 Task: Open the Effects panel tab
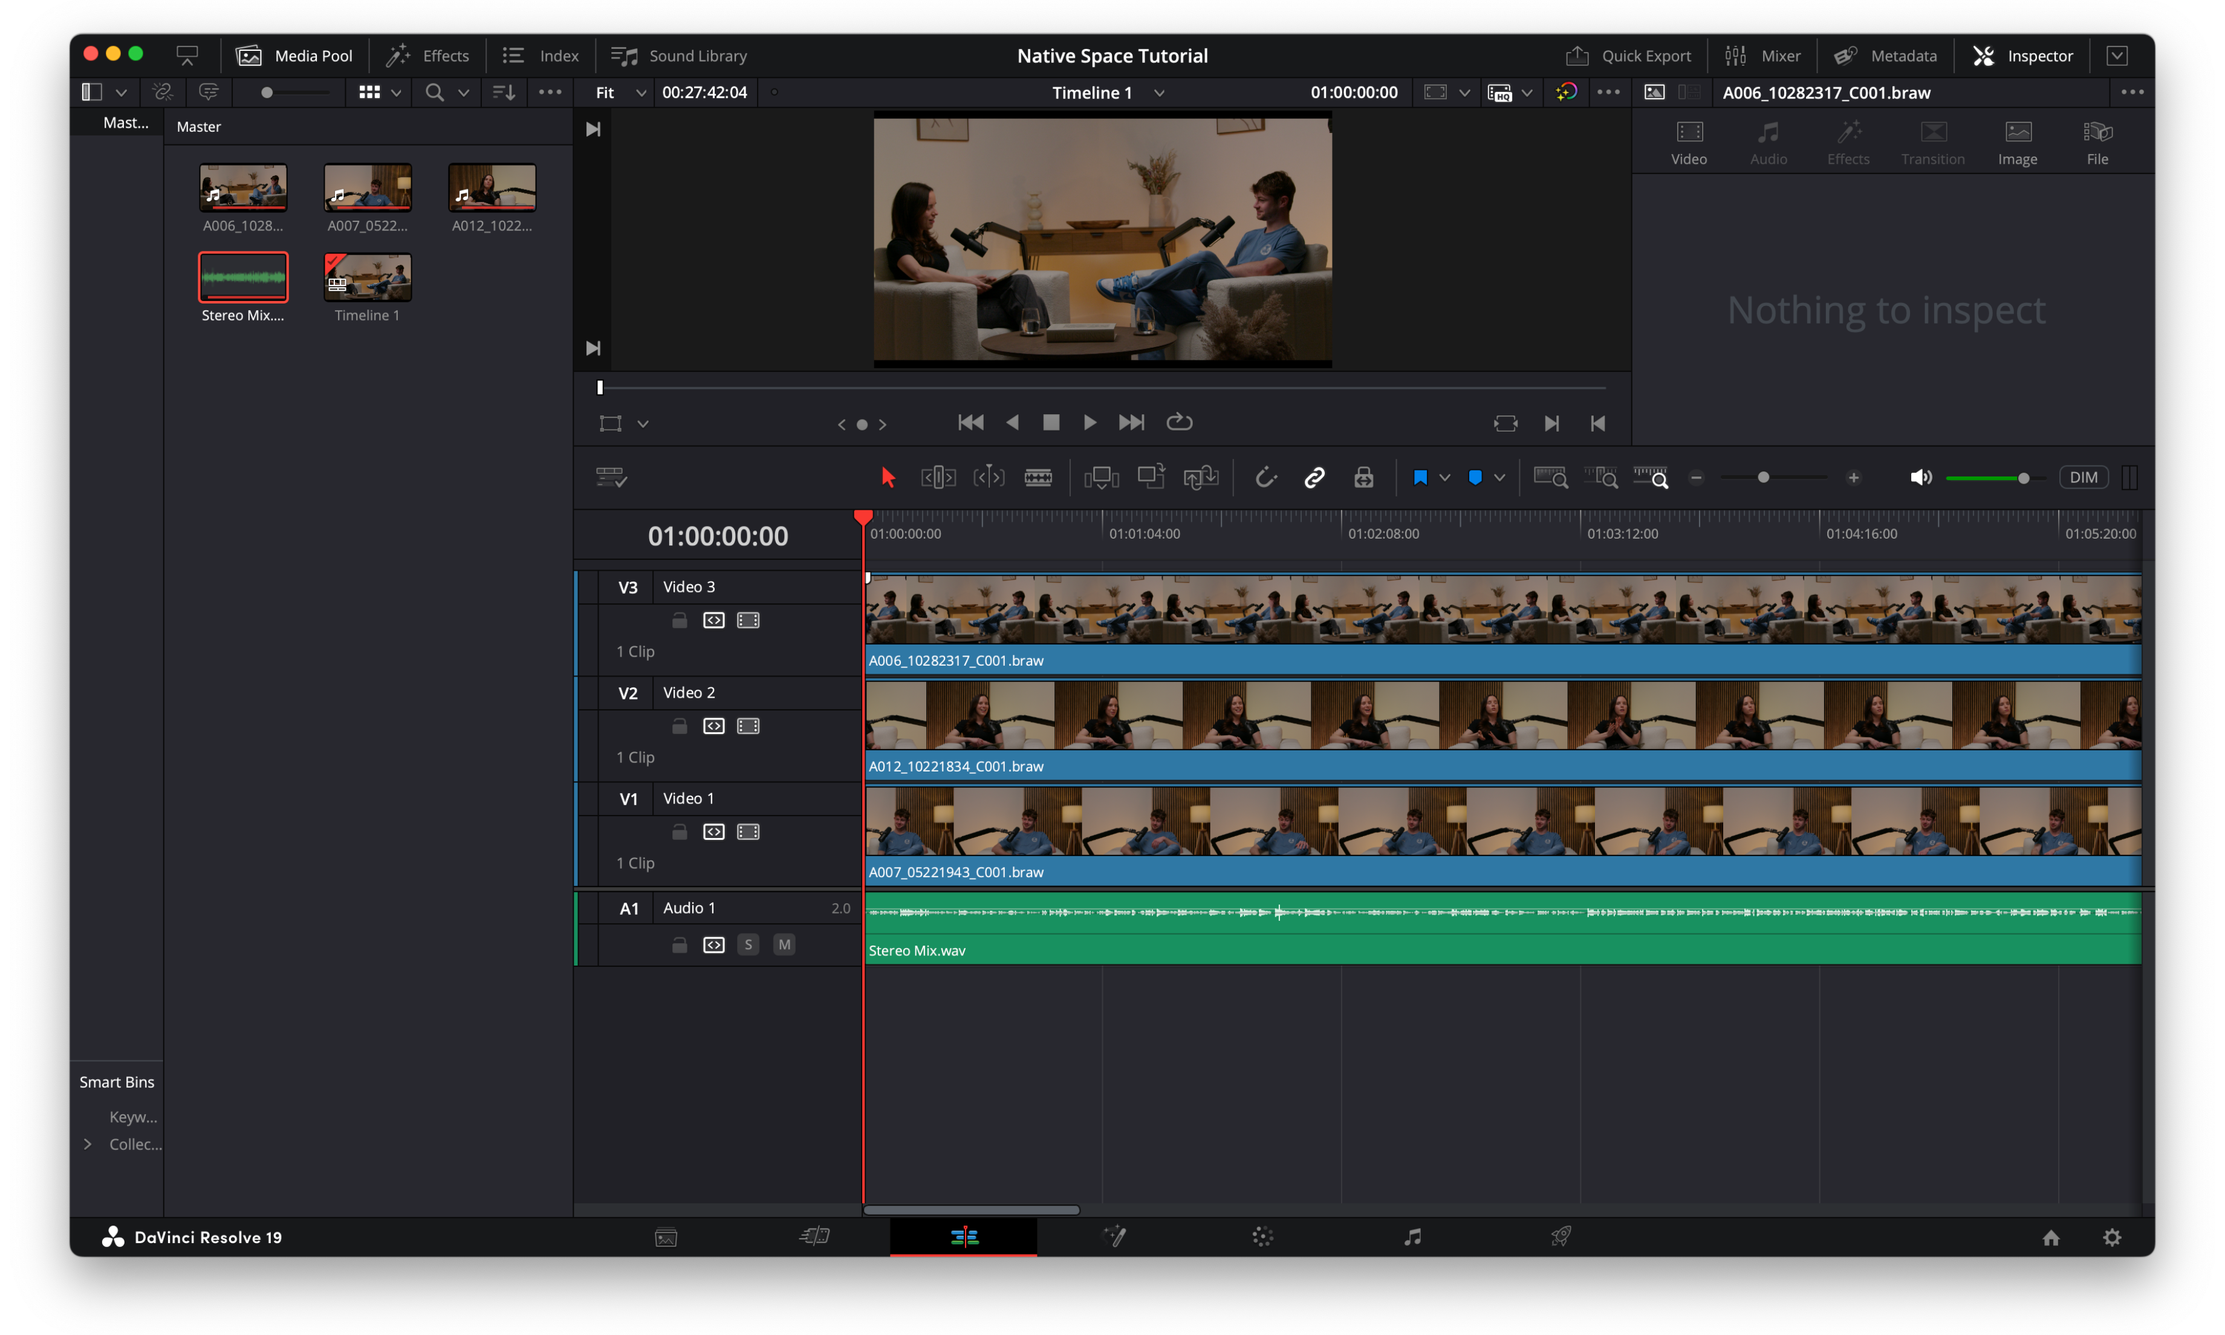coord(427,56)
